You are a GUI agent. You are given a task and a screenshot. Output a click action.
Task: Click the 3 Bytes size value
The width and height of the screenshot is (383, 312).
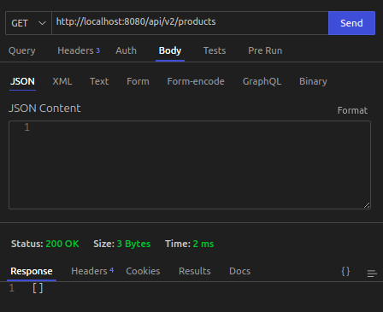tap(133, 244)
